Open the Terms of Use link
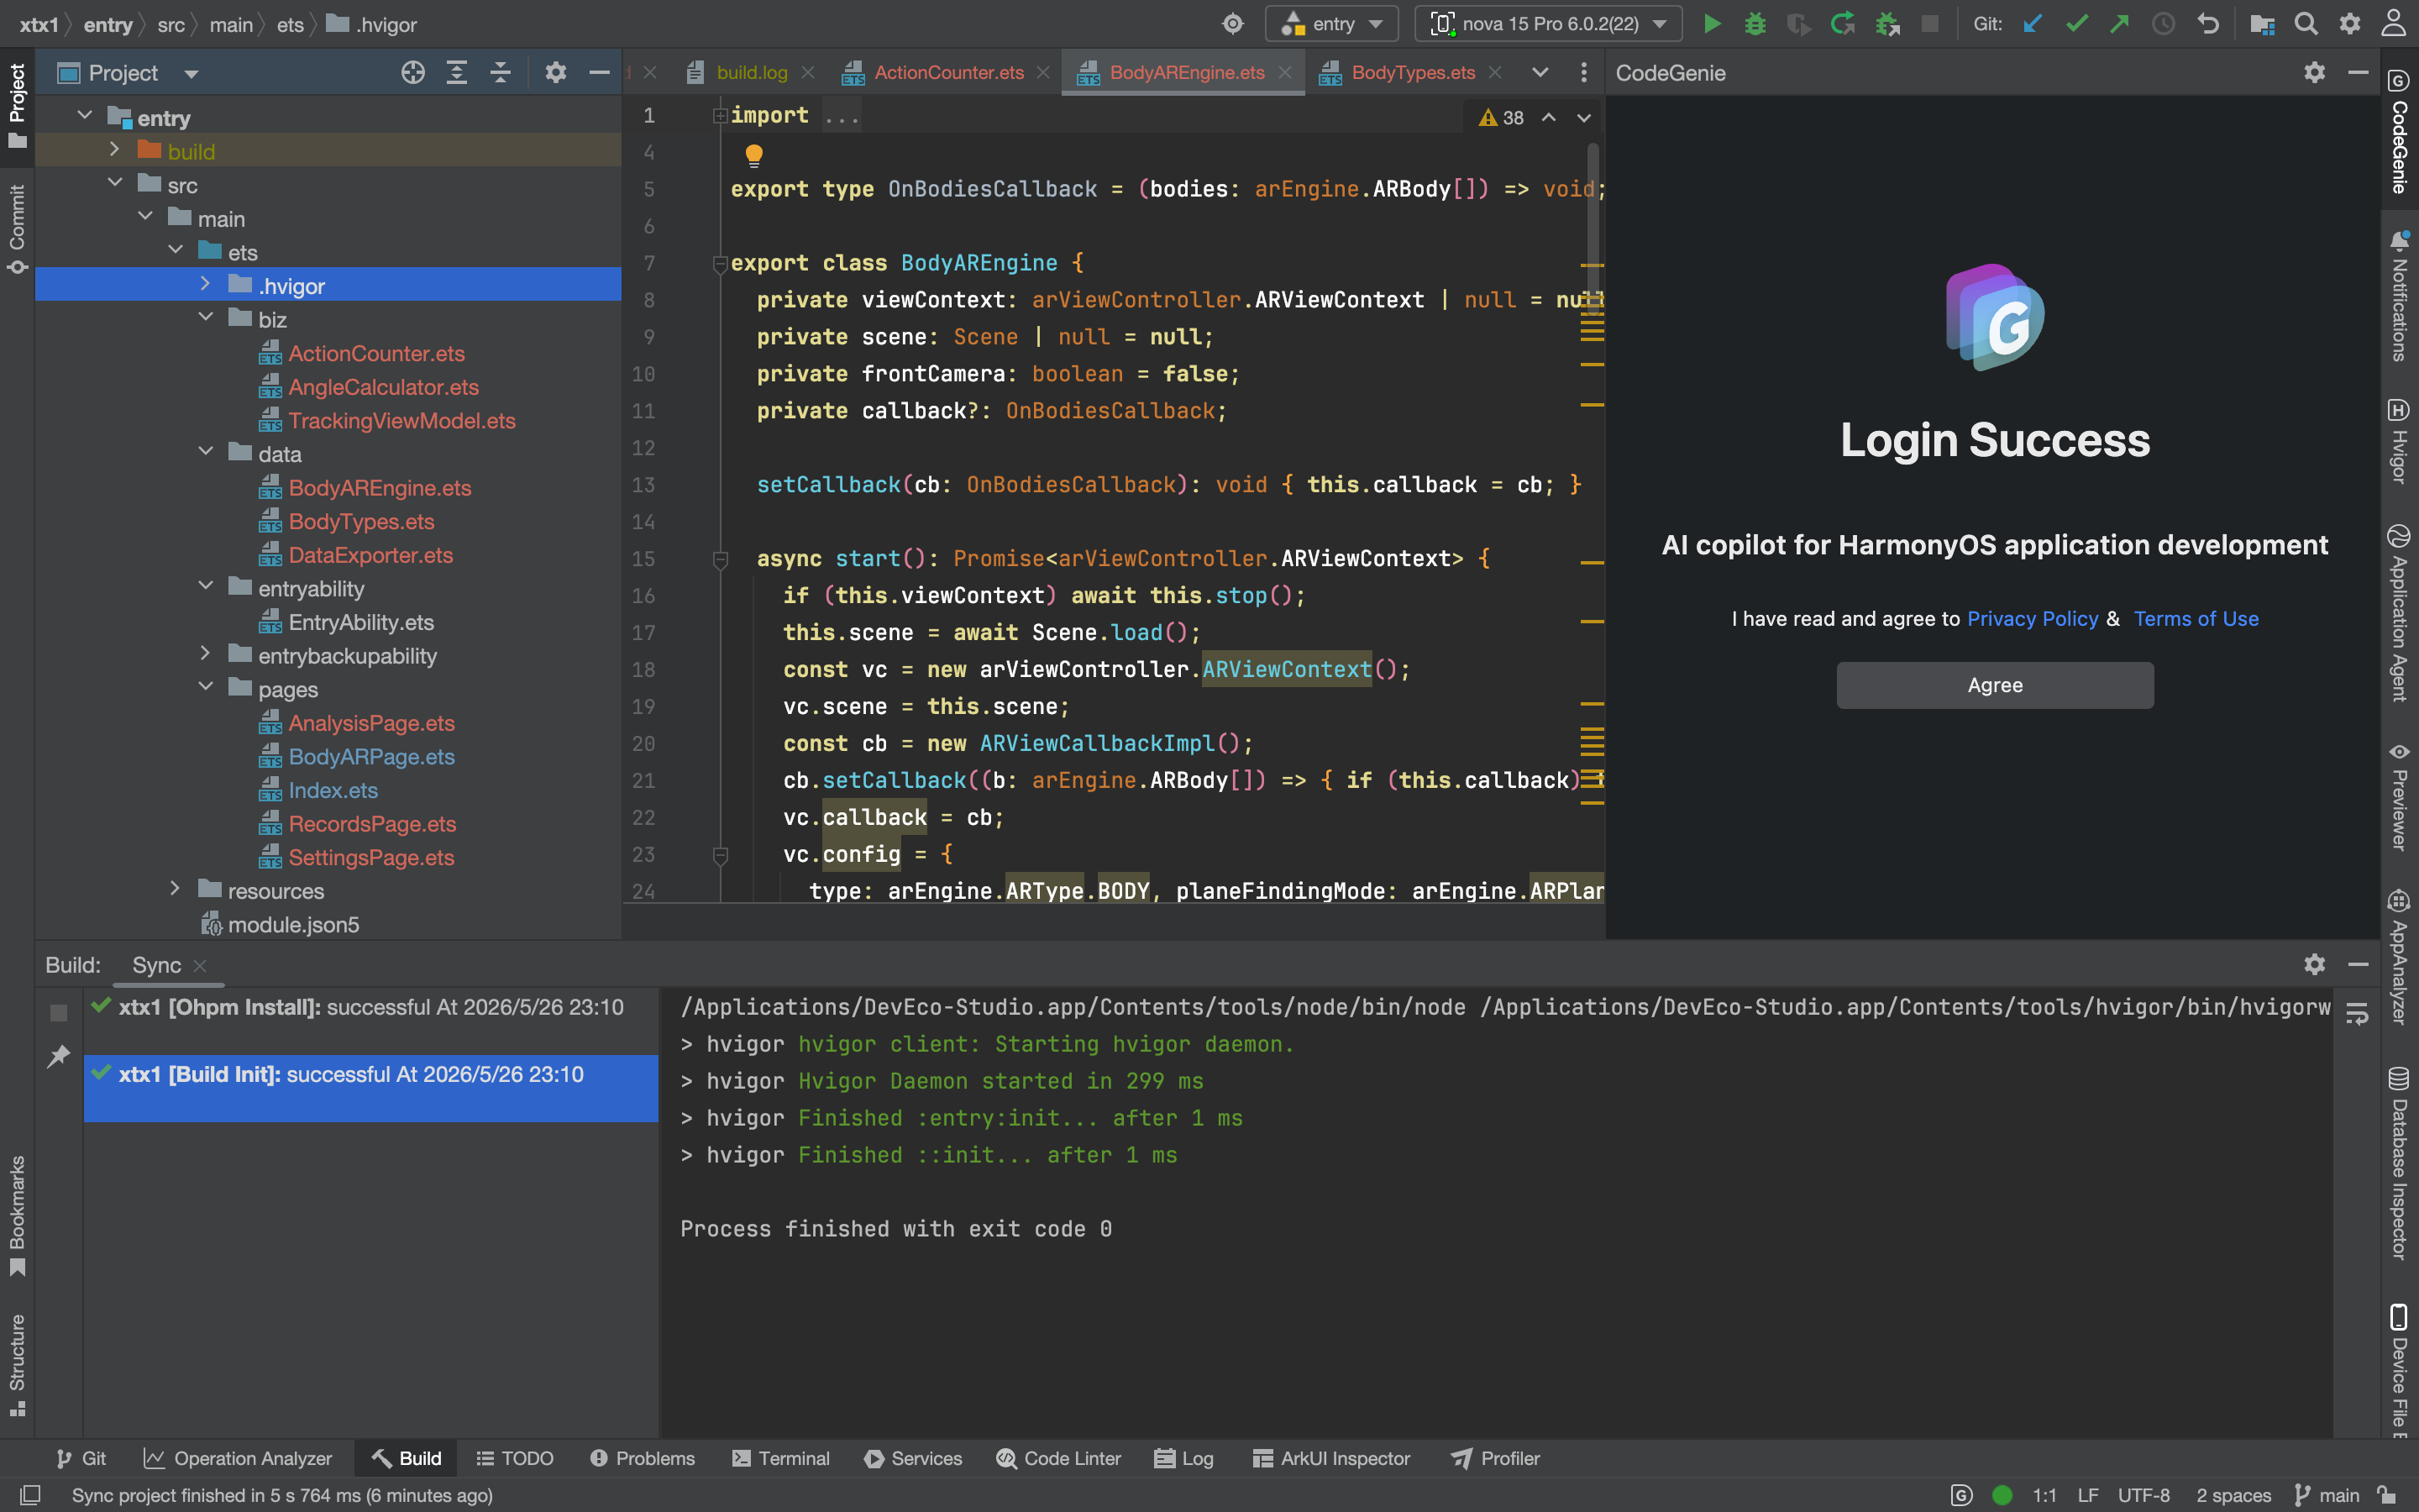 tap(2195, 619)
